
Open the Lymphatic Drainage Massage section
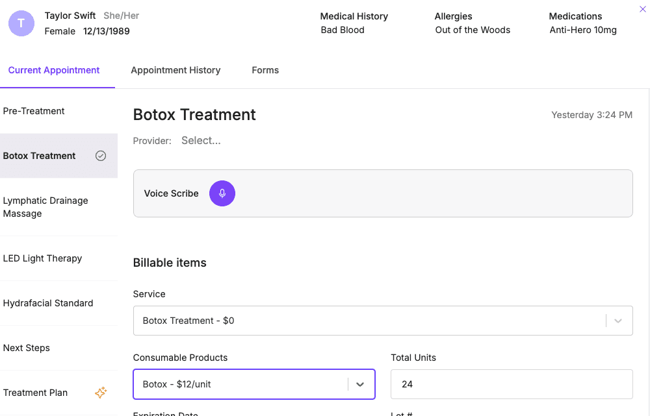point(45,207)
